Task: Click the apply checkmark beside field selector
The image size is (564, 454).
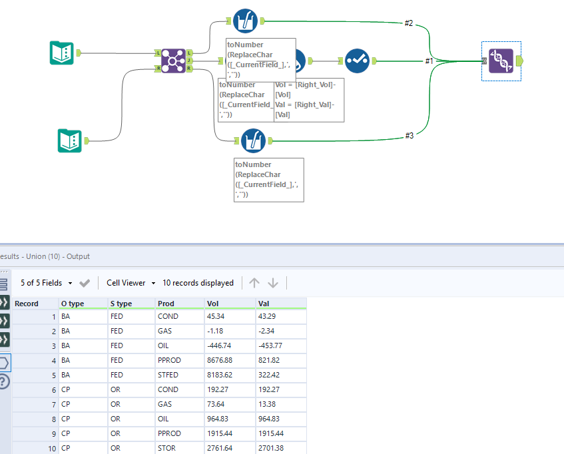Action: (x=85, y=282)
